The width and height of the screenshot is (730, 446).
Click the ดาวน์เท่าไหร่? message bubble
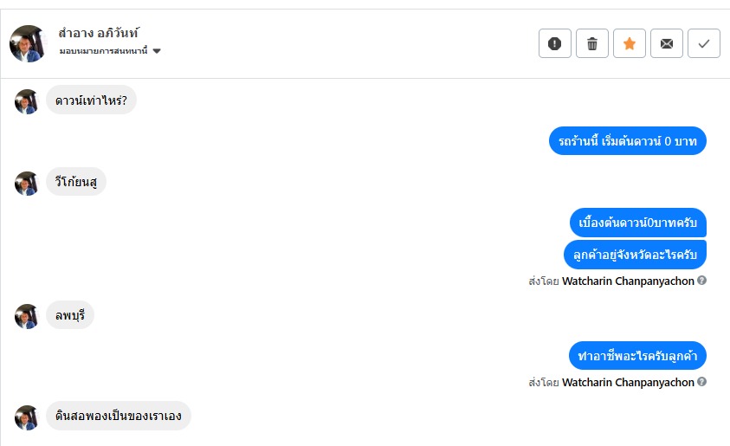tap(91, 100)
